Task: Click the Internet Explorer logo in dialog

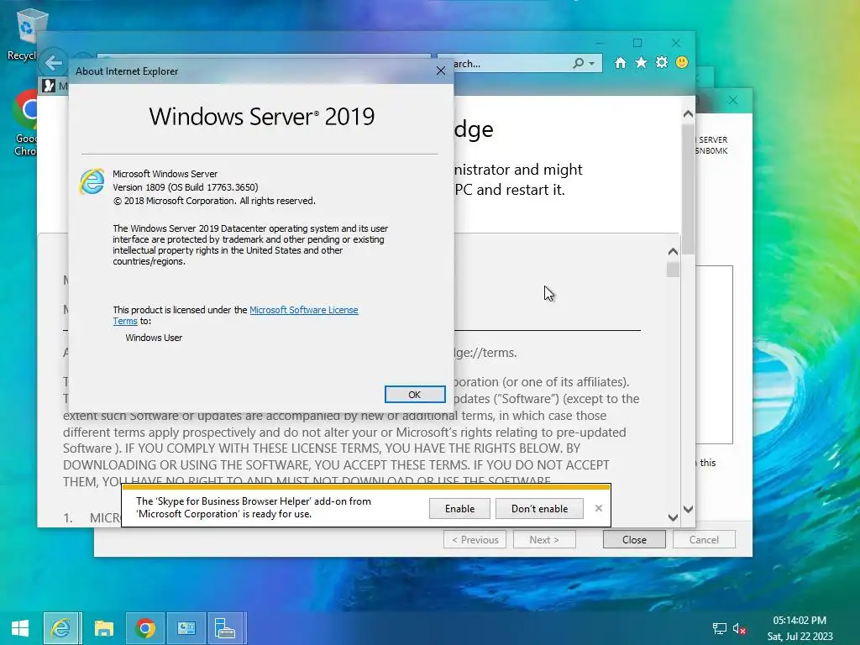Action: pyautogui.click(x=92, y=181)
